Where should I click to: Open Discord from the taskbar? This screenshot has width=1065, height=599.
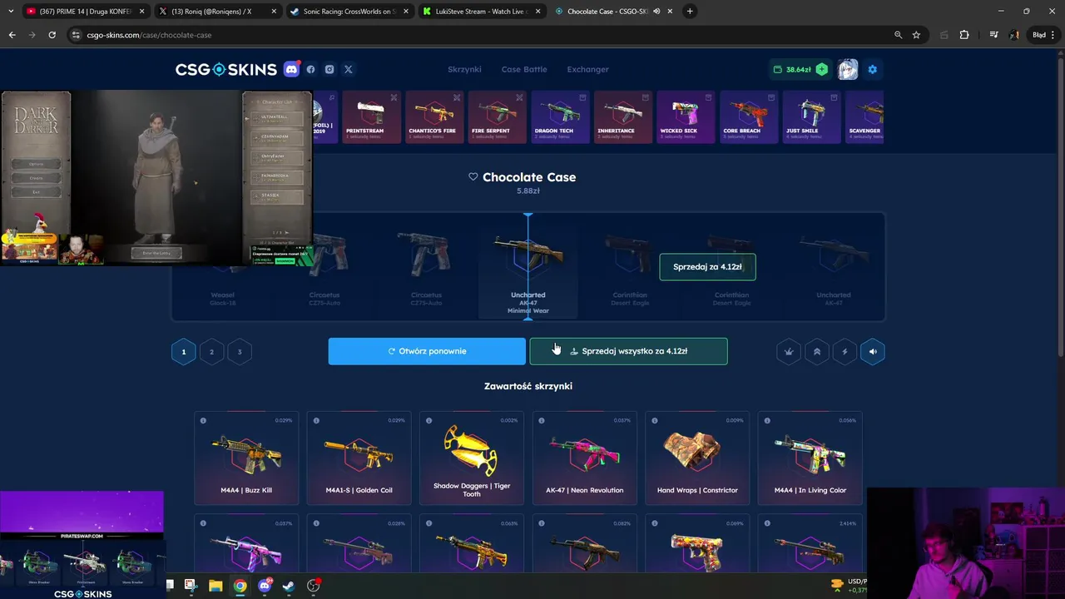(265, 586)
